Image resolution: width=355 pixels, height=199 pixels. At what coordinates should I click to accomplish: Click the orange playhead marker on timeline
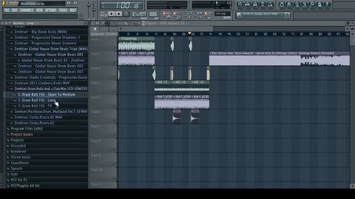tap(190, 33)
